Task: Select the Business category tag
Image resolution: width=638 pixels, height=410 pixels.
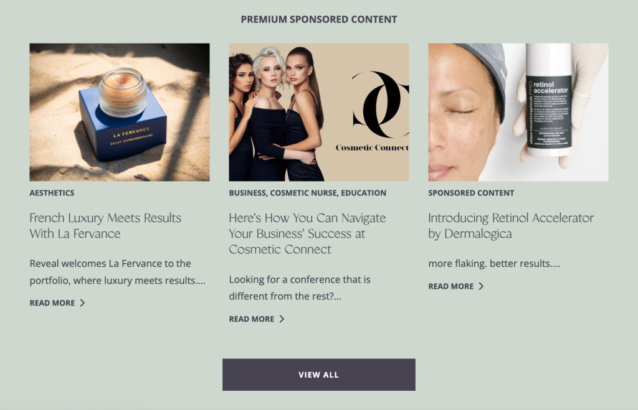Action: tap(247, 193)
